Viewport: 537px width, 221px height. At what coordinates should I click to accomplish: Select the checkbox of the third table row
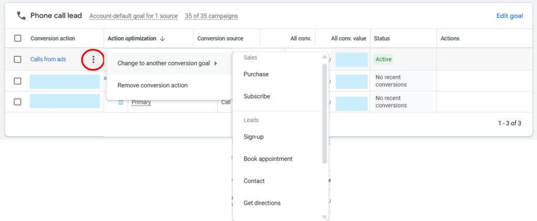click(17, 102)
